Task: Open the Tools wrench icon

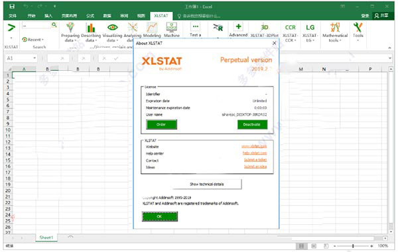Action: (x=358, y=27)
